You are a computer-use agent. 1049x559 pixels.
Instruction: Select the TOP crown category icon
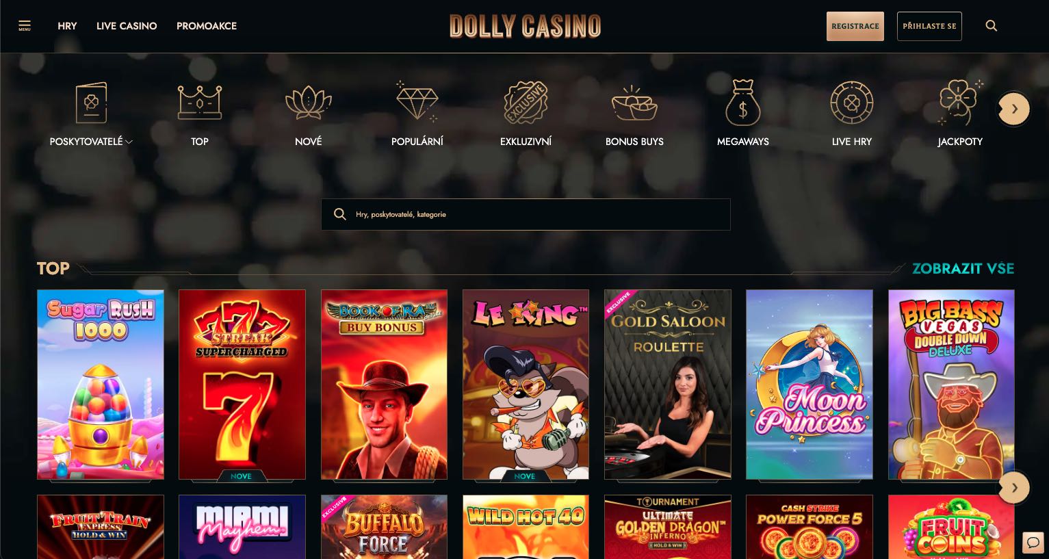[x=200, y=103]
